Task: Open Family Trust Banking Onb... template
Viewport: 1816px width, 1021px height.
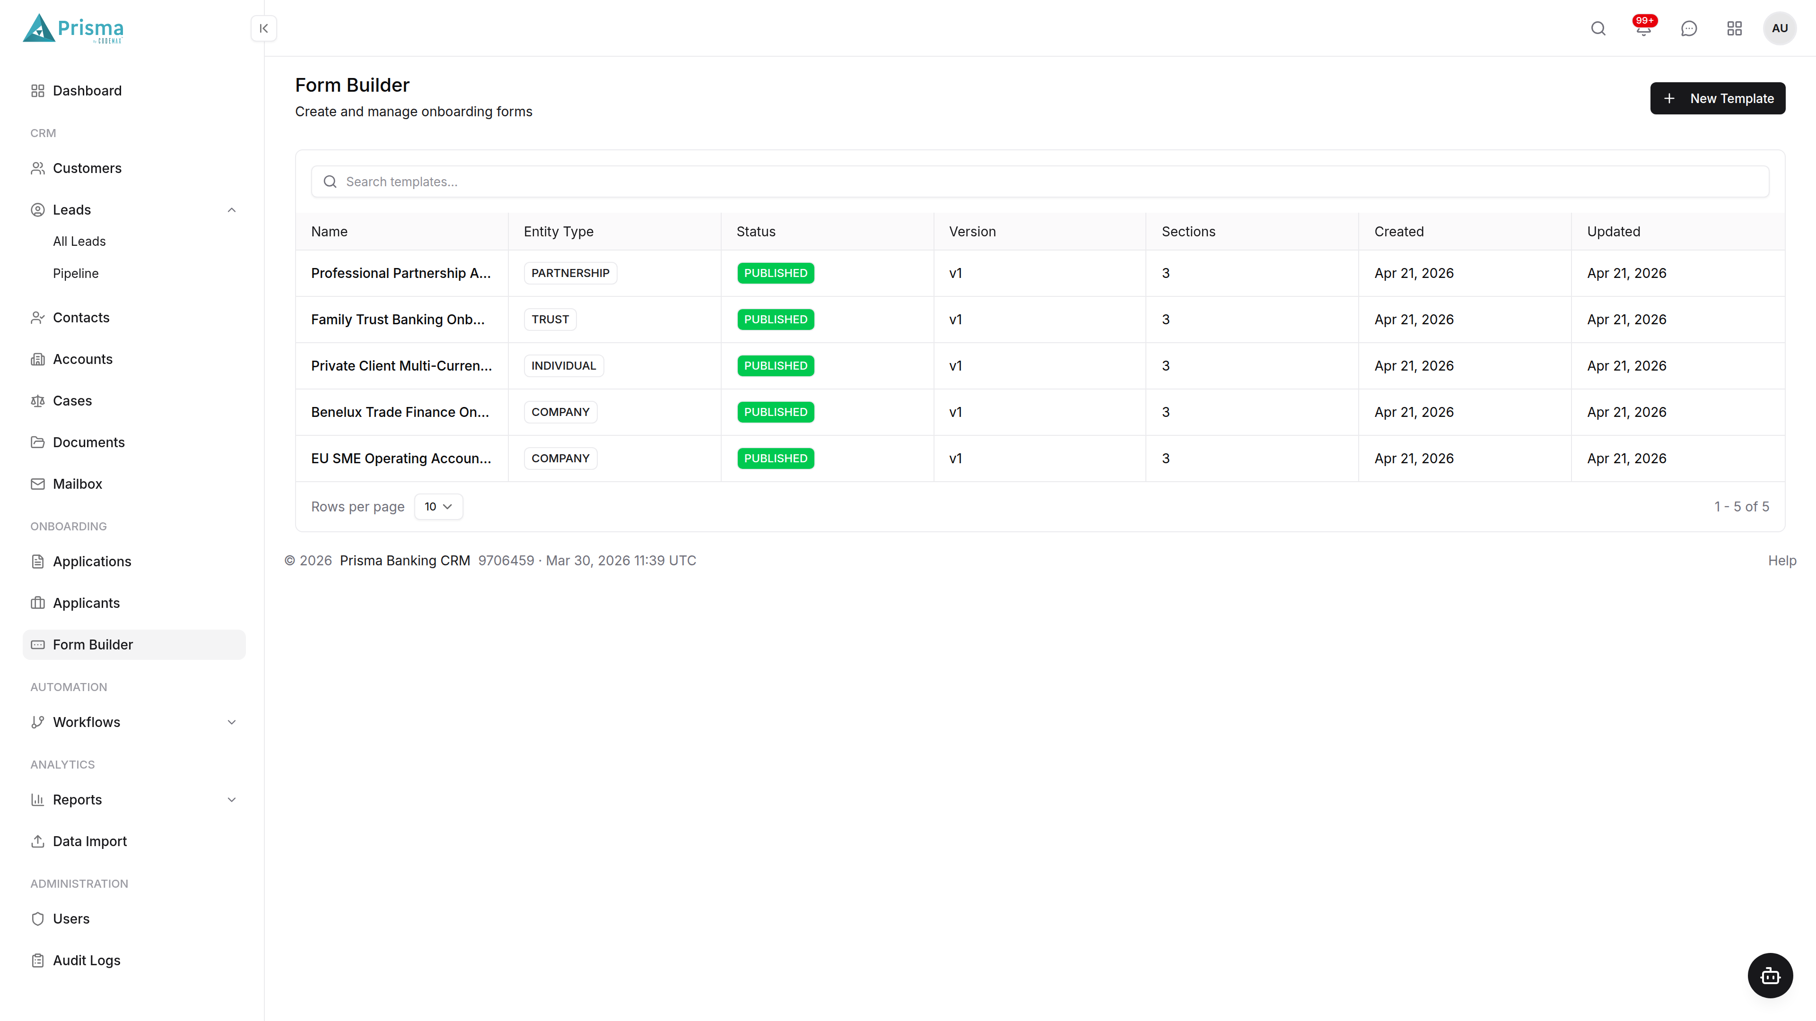Action: point(398,320)
